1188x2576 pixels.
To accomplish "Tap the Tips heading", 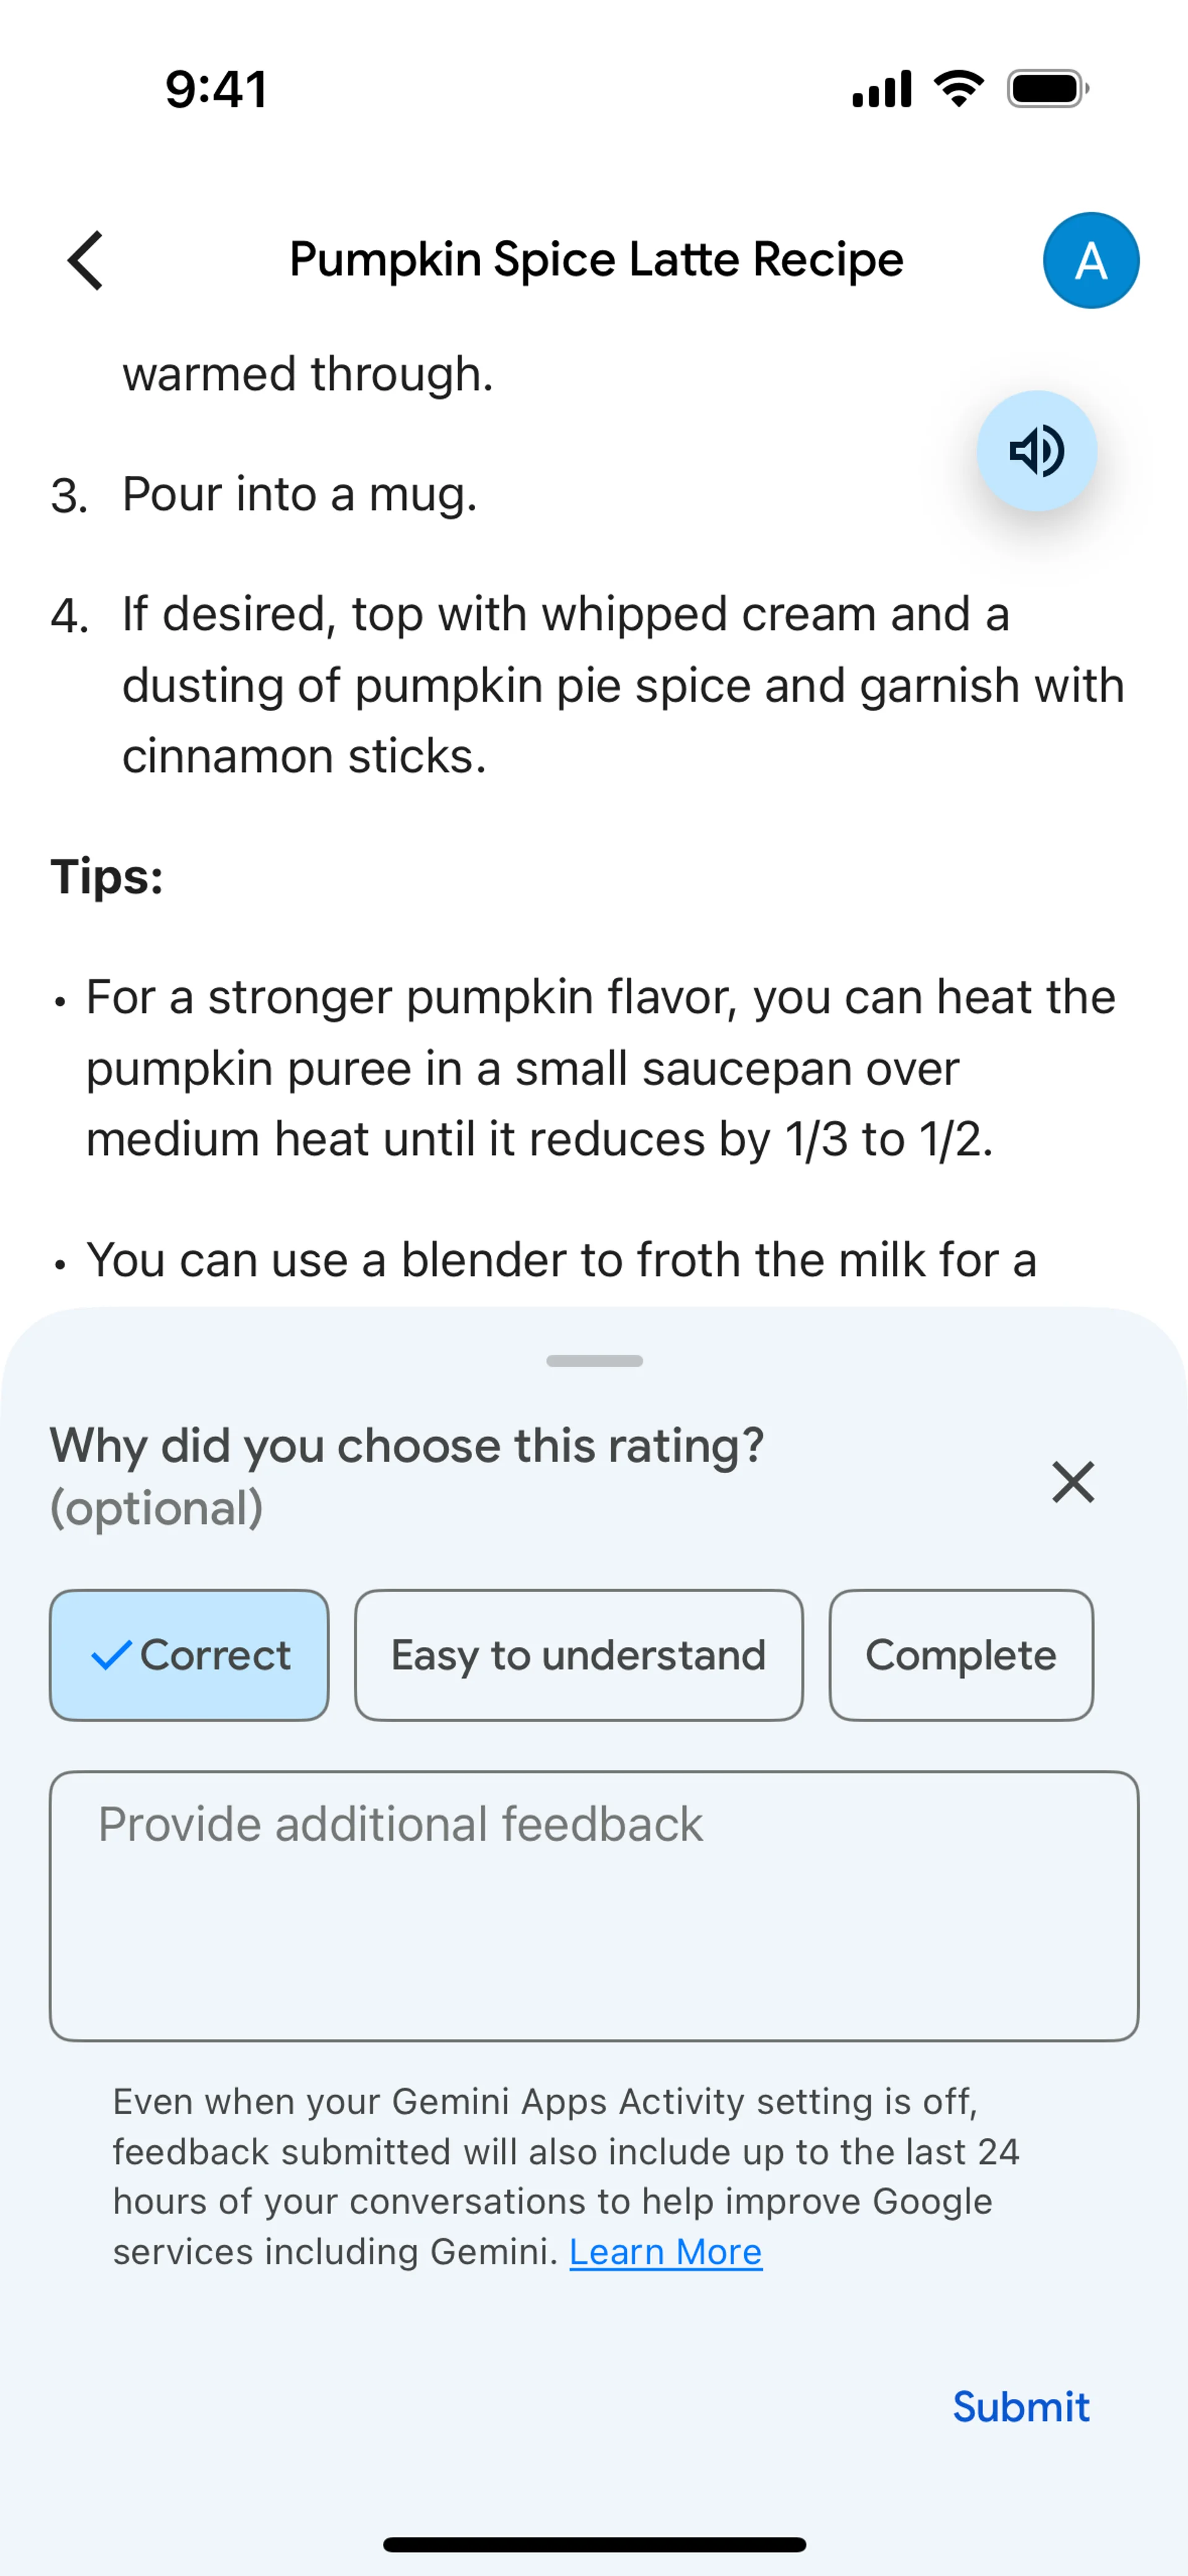I will coord(107,877).
